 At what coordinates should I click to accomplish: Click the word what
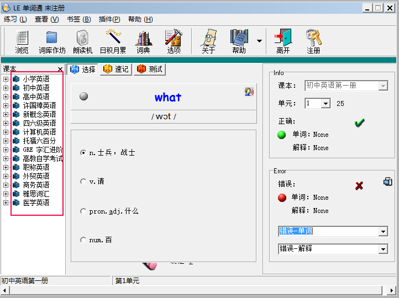168,97
